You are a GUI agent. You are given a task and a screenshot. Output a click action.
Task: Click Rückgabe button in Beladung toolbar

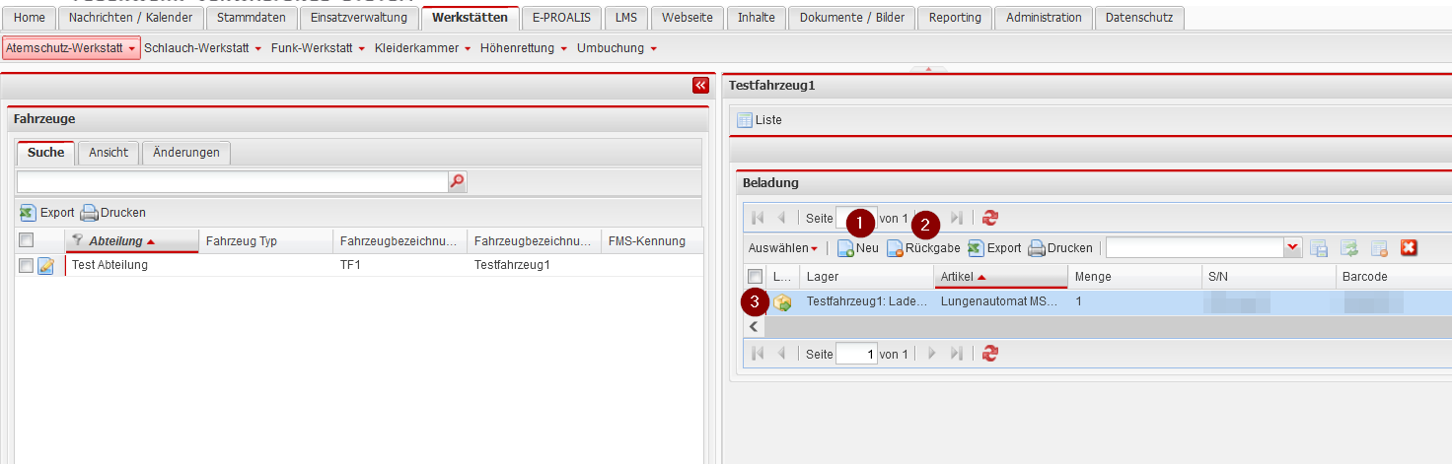(923, 248)
